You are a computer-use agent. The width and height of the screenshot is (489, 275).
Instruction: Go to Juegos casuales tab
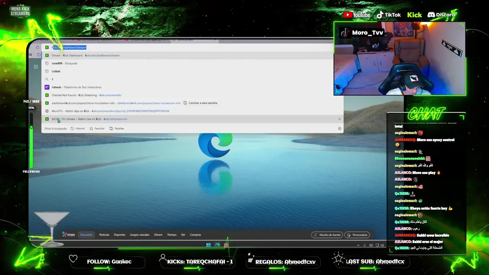[139, 235]
